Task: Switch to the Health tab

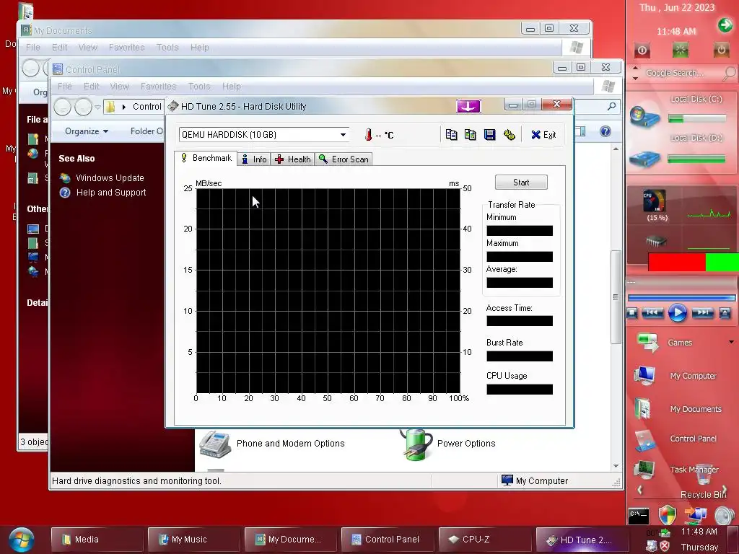Action: pos(293,159)
